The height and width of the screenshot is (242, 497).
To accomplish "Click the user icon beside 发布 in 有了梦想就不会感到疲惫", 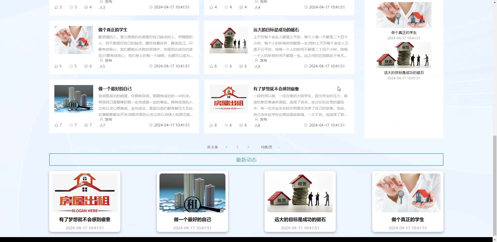I will point(256,119).
